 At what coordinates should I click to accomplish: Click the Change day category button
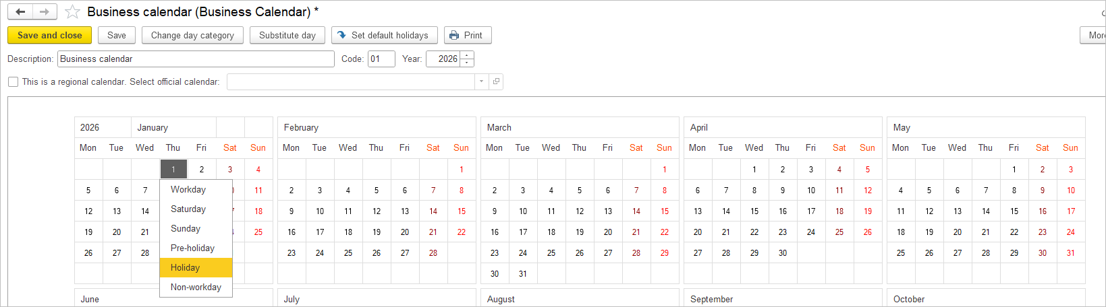coord(192,35)
